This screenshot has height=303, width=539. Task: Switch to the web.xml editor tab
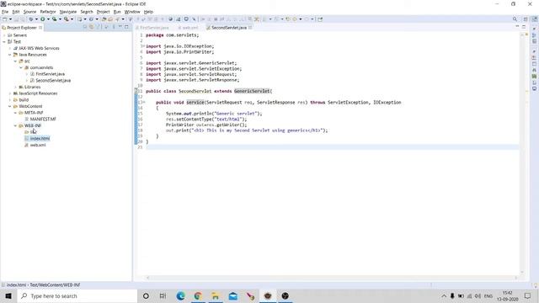[x=189, y=28]
